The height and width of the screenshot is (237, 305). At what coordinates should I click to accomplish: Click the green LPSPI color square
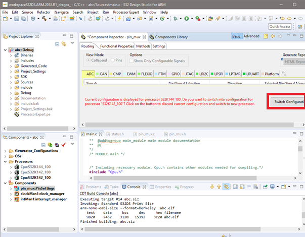pyautogui.click(x=212, y=74)
